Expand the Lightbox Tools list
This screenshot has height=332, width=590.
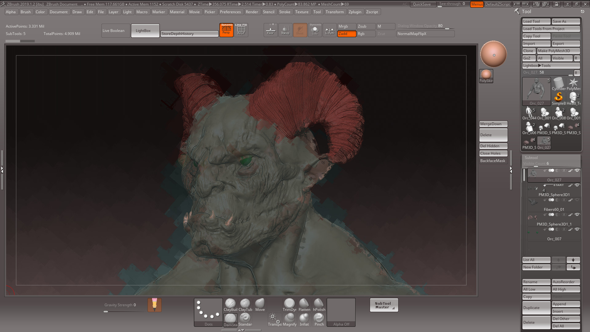(551, 65)
